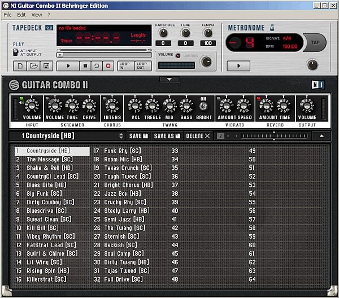Click the Guitar Combo II round logo icon
Viewport: 339px width, 298px height.
click(x=14, y=85)
